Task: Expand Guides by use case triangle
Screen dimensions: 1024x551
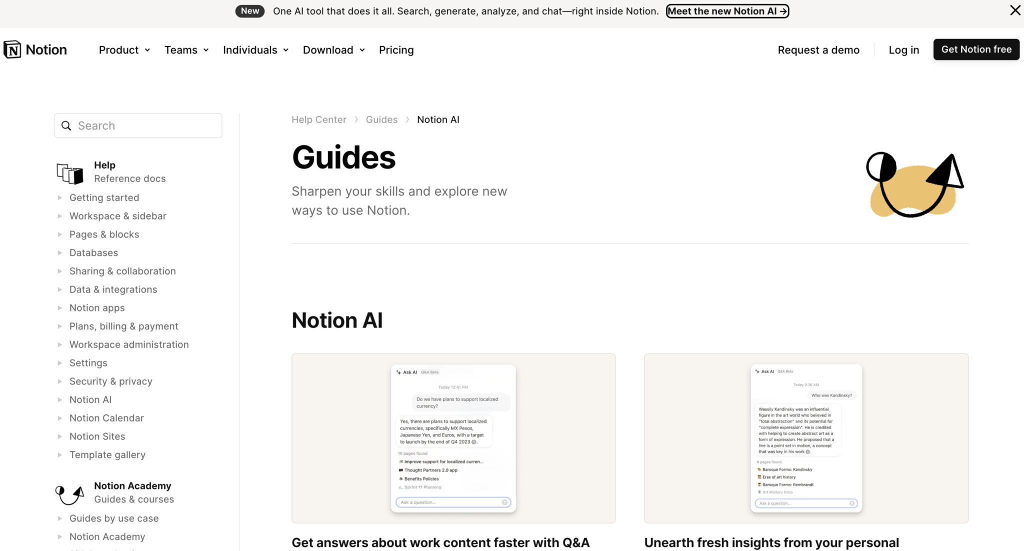Action: 59,518
